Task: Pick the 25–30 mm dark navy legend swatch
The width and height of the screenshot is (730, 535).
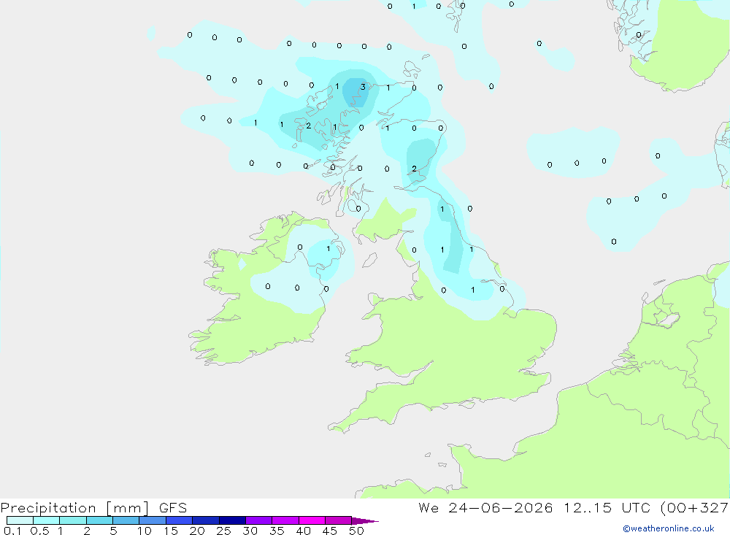Action: [x=232, y=520]
